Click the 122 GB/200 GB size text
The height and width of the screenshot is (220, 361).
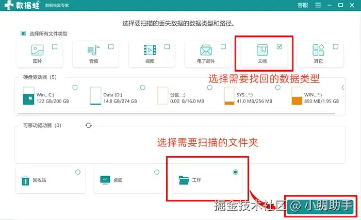(53, 101)
